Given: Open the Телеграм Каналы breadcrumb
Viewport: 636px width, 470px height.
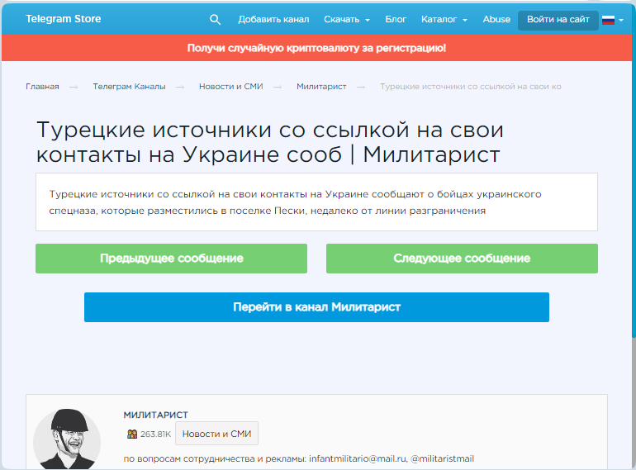Looking at the screenshot, I should tap(129, 87).
